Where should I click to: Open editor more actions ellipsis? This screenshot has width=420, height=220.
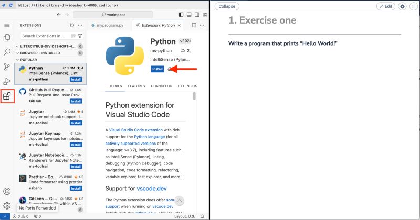pyautogui.click(x=202, y=25)
